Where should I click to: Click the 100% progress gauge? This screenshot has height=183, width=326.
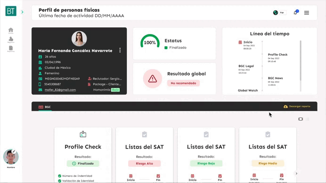pos(150,41)
